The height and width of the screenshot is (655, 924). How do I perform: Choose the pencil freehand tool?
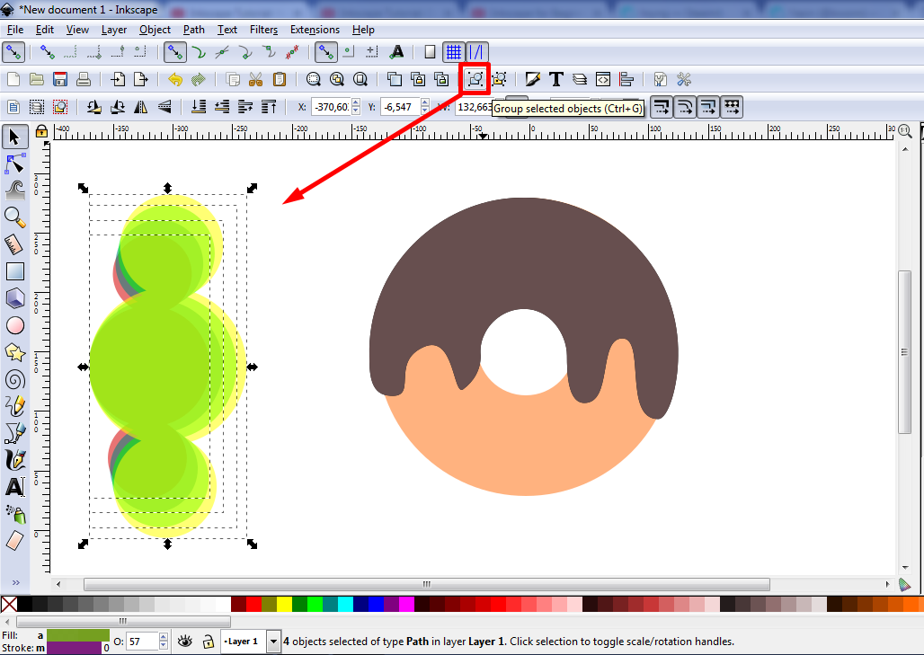[x=14, y=406]
